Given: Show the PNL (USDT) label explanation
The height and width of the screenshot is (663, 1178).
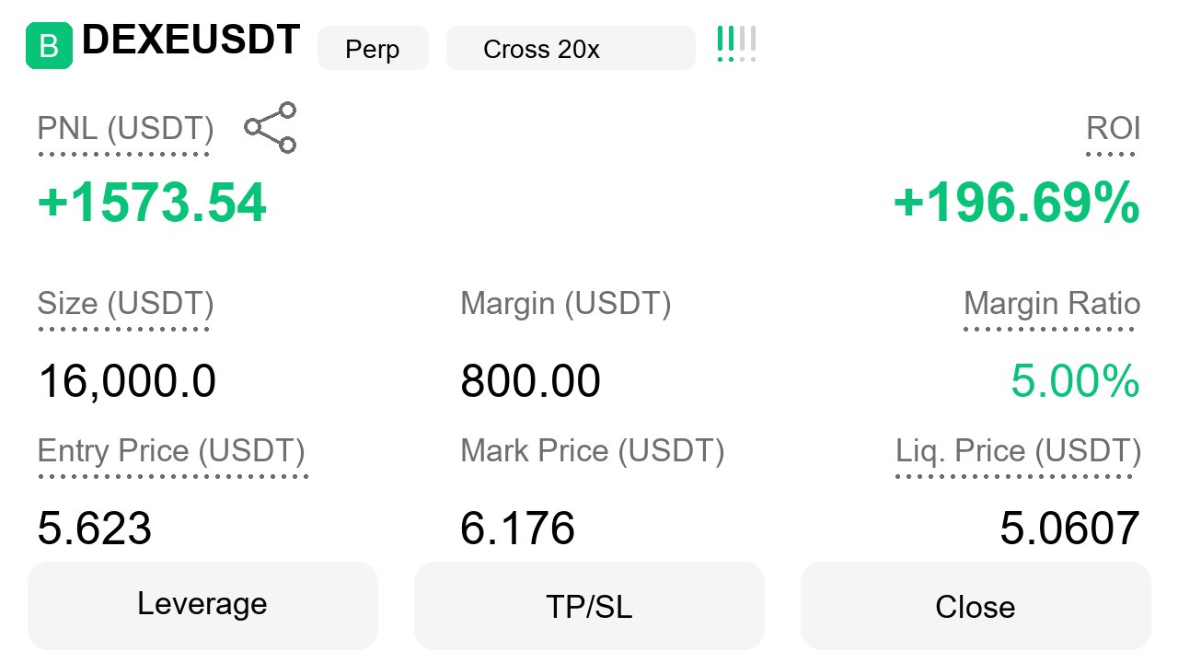Looking at the screenshot, I should point(125,129).
